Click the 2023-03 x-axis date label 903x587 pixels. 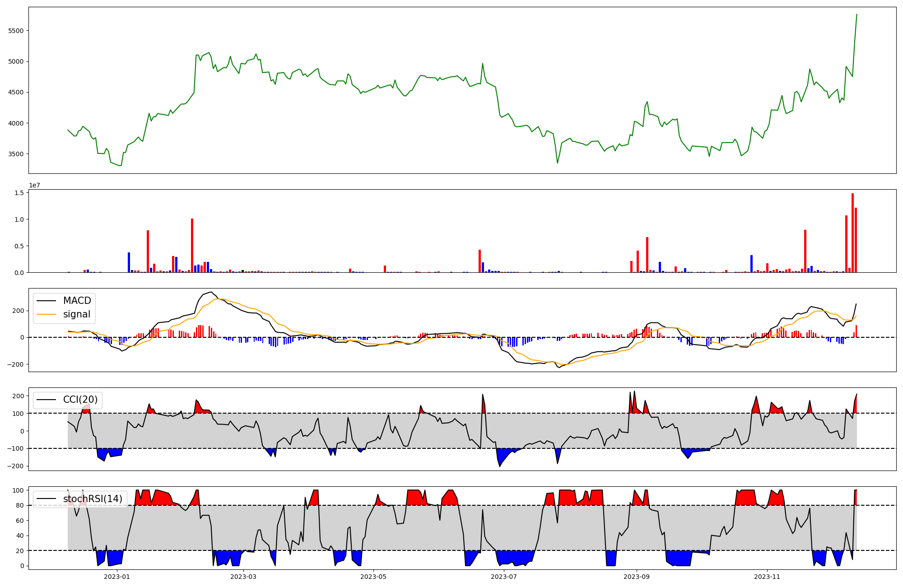[x=243, y=577]
